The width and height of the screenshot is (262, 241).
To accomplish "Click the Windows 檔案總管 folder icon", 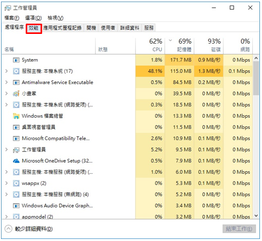I will 16,116.
